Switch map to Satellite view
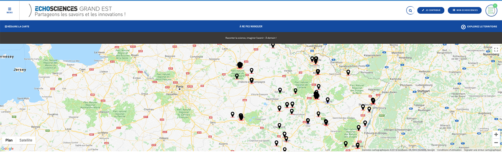502x152 pixels. (x=26, y=140)
